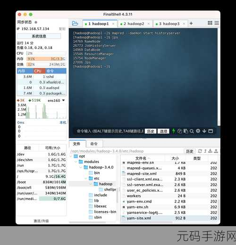The width and height of the screenshot is (236, 245).
Task: Select the licenses-bin folder in tree
Action: point(105,212)
